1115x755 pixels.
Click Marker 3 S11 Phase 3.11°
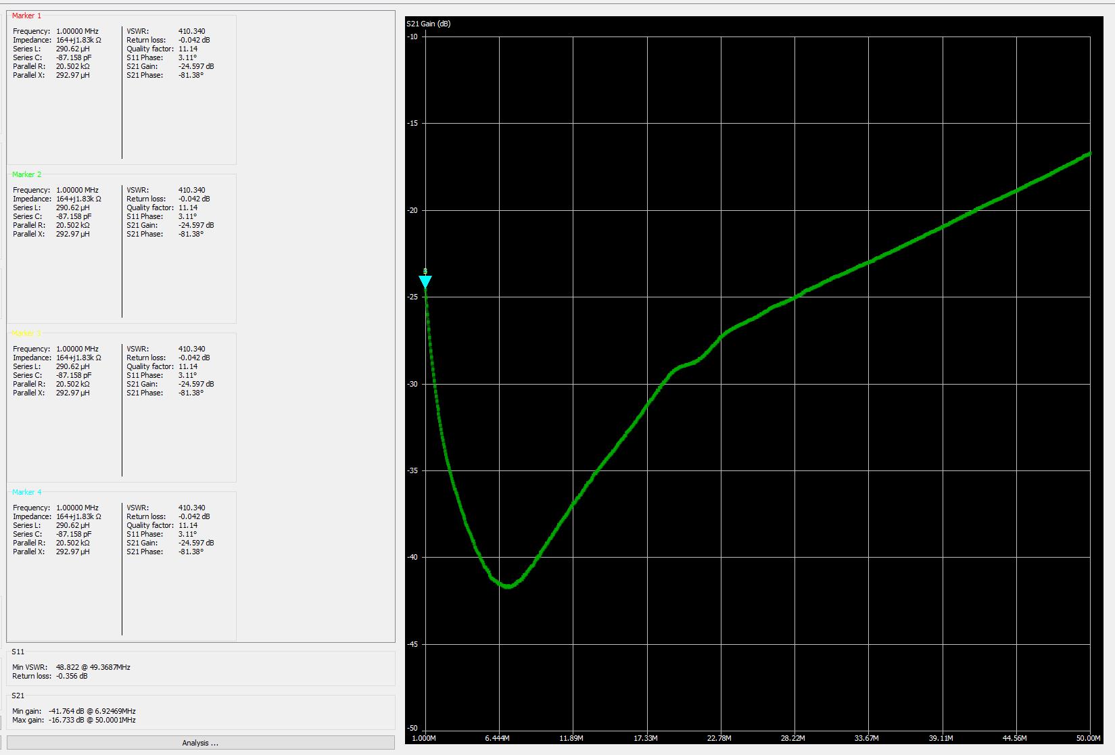(x=187, y=375)
